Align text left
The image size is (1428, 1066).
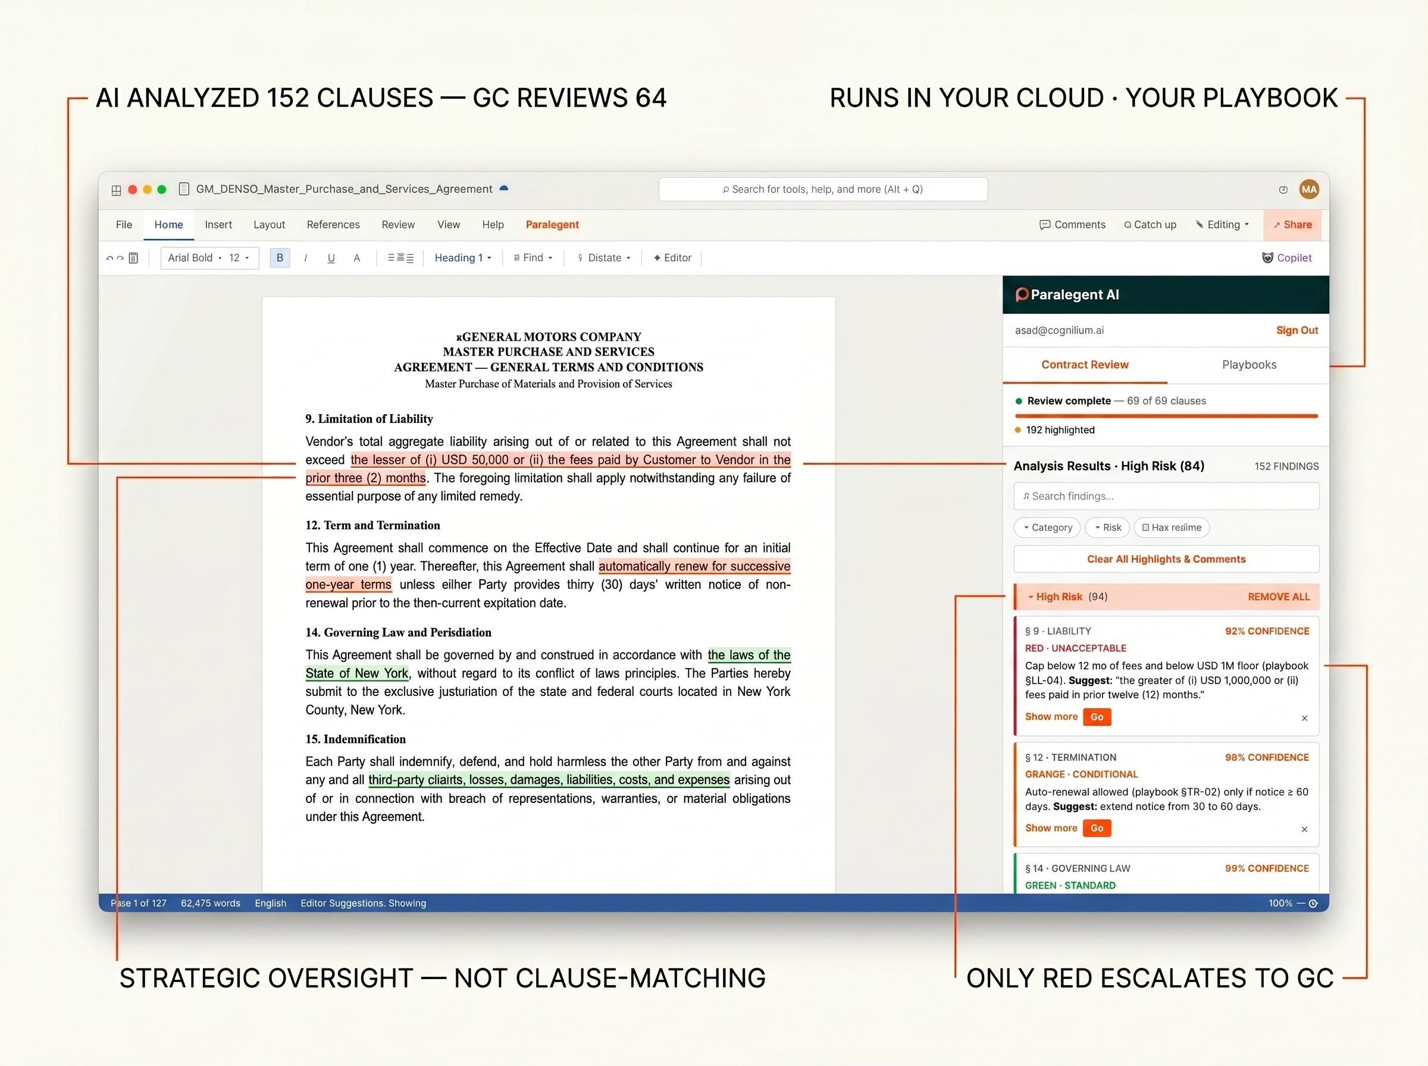point(390,258)
